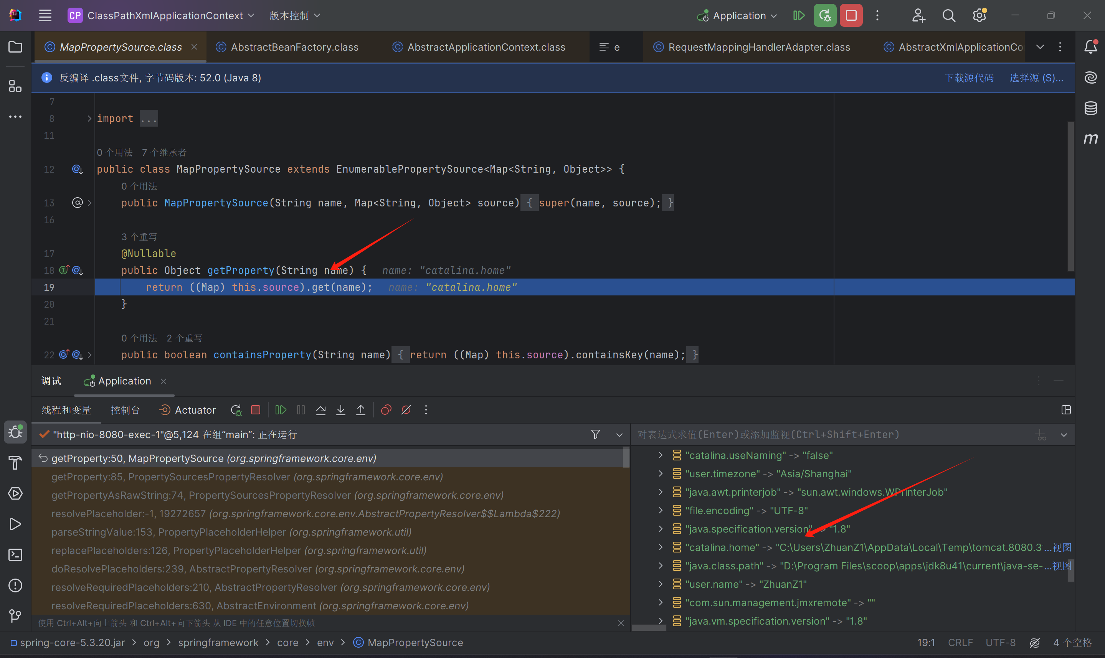
Task: Toggle the debug panel layout settings icon
Action: (x=1066, y=410)
